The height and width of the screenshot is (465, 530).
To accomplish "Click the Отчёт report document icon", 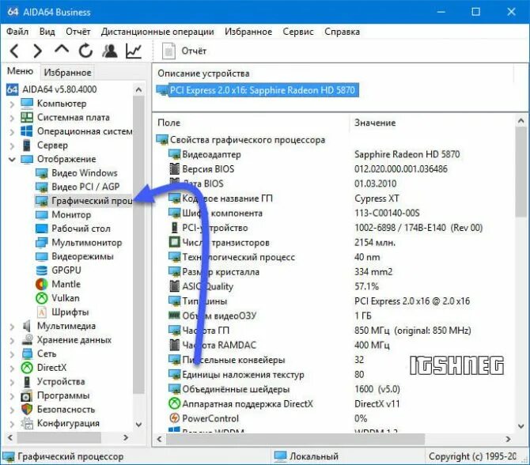I will tap(168, 51).
